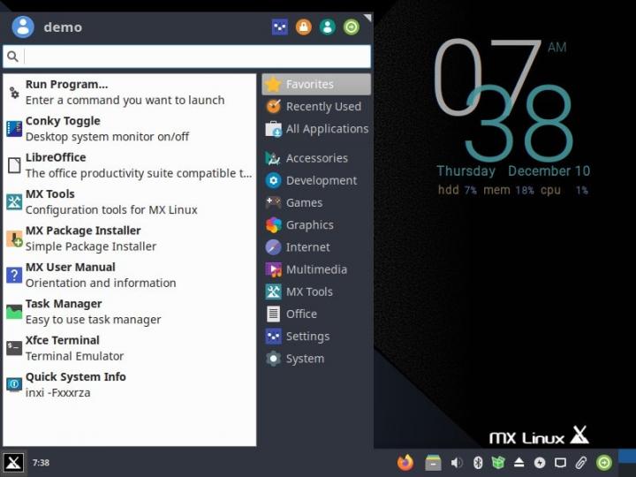
Task: Click the menu search field
Action: [196, 57]
